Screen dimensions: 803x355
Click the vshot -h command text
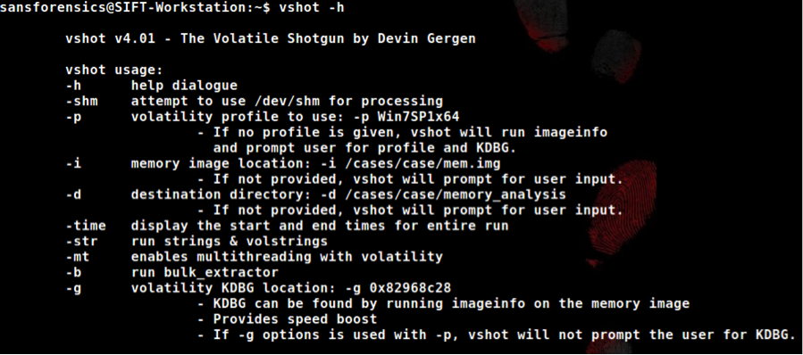(312, 8)
